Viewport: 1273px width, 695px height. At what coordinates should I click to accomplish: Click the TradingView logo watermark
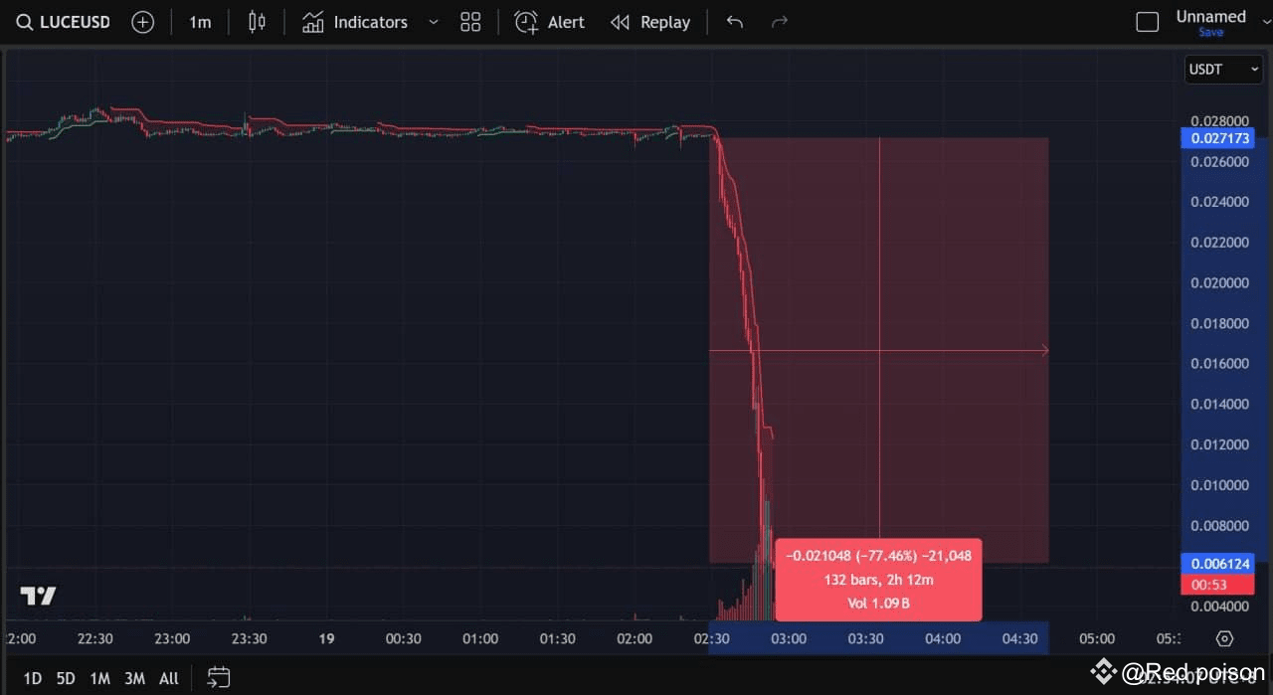click(x=38, y=597)
